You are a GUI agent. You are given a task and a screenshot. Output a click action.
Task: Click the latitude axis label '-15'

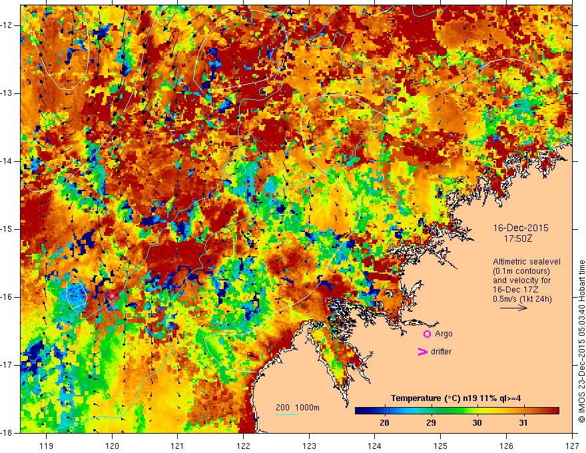point(7,229)
